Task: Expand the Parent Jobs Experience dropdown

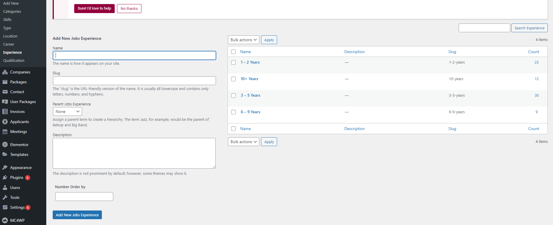Action: (x=67, y=111)
